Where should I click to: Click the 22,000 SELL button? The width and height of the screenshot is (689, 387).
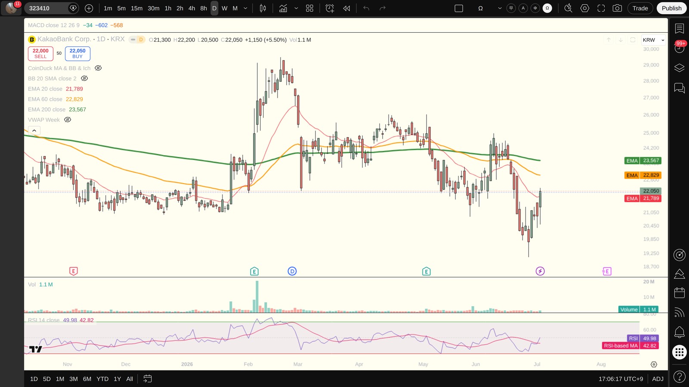point(40,53)
